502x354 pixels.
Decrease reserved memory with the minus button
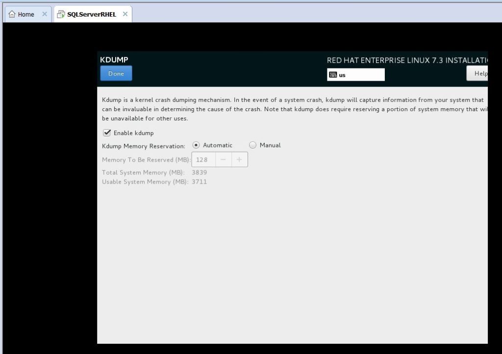coord(223,160)
